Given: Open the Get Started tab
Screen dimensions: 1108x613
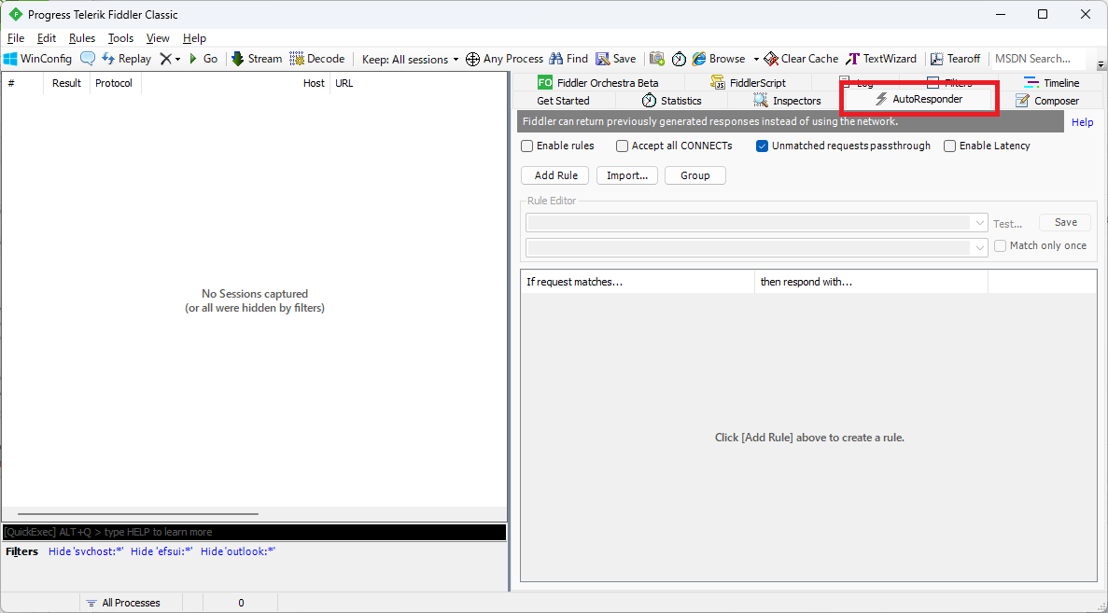Looking at the screenshot, I should [563, 101].
